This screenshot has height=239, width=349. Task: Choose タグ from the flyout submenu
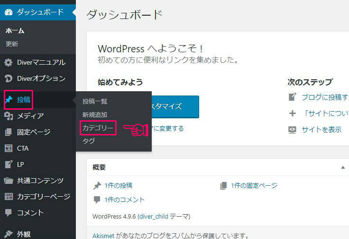pyautogui.click(x=89, y=141)
